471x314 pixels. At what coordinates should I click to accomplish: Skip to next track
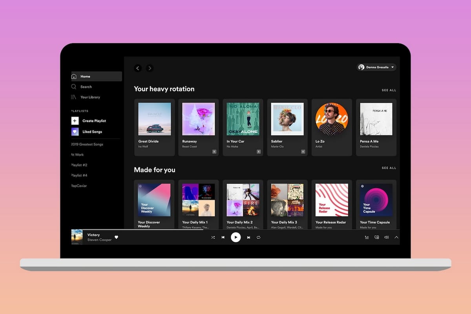[x=248, y=237]
